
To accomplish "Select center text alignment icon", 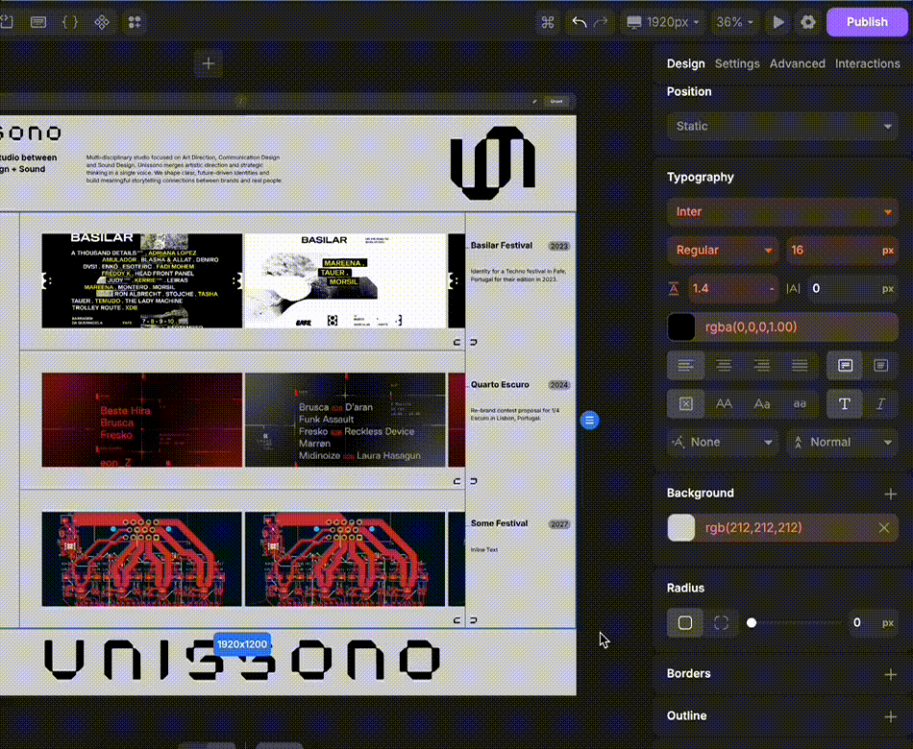I will [x=724, y=366].
